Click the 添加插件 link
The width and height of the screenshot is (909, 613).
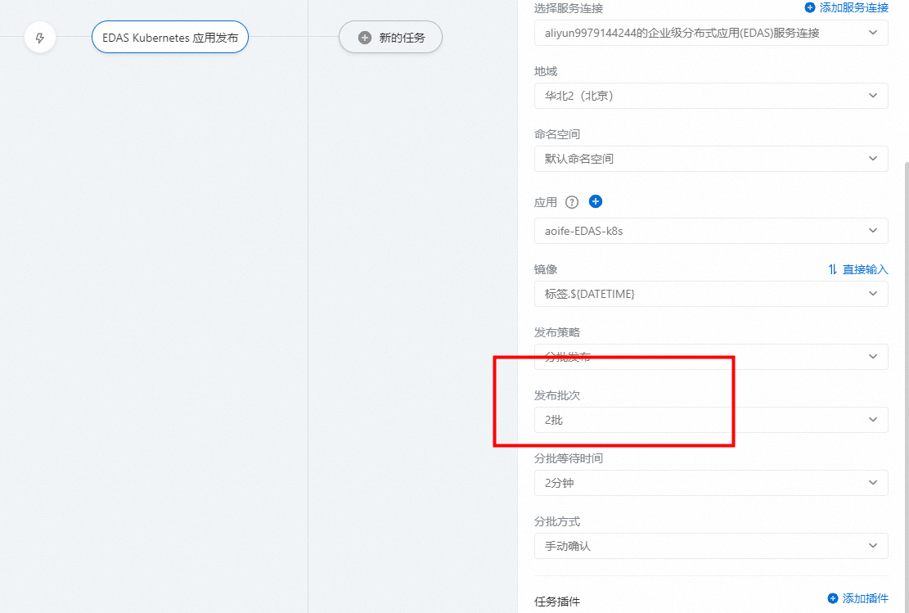coord(865,598)
